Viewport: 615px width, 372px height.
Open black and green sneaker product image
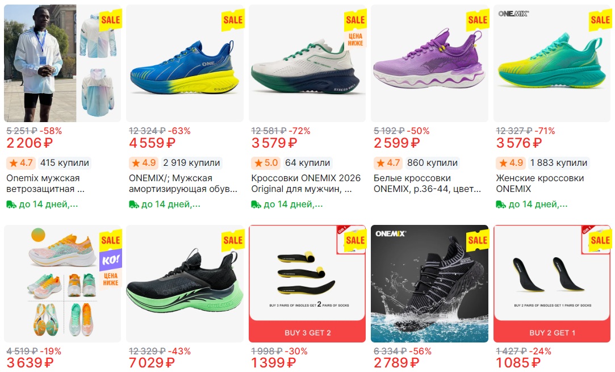[185, 284]
